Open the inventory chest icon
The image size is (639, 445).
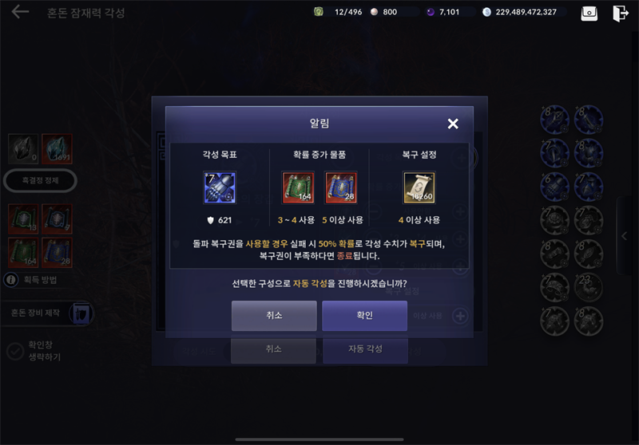pos(589,13)
